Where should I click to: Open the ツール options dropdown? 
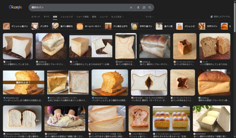(x=149, y=17)
